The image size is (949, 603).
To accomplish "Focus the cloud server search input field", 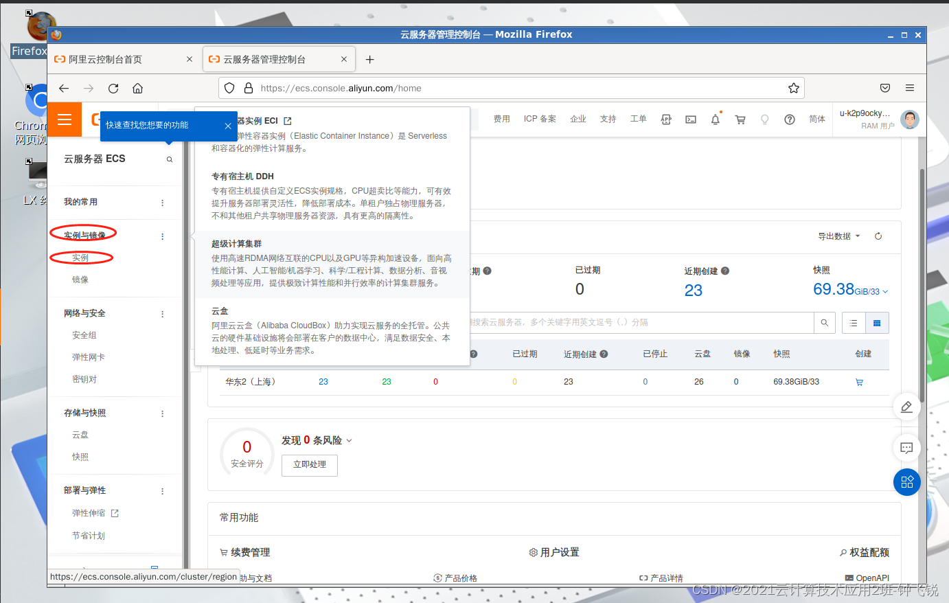I will (641, 323).
